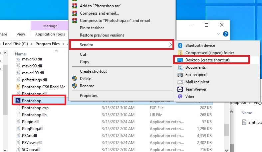The height and width of the screenshot is (152, 262).
Task: Click the Photoshop Ps application icon
Action: (18, 101)
